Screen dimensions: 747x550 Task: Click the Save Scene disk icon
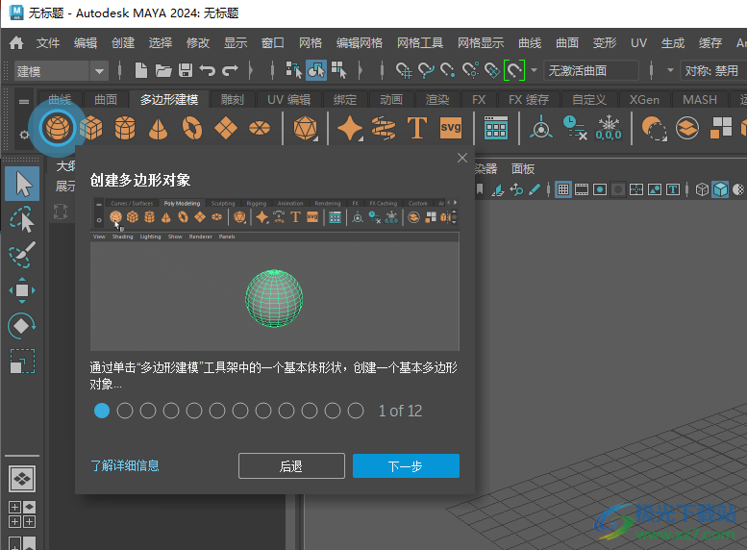[186, 70]
